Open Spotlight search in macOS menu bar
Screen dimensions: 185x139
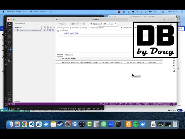160,12
